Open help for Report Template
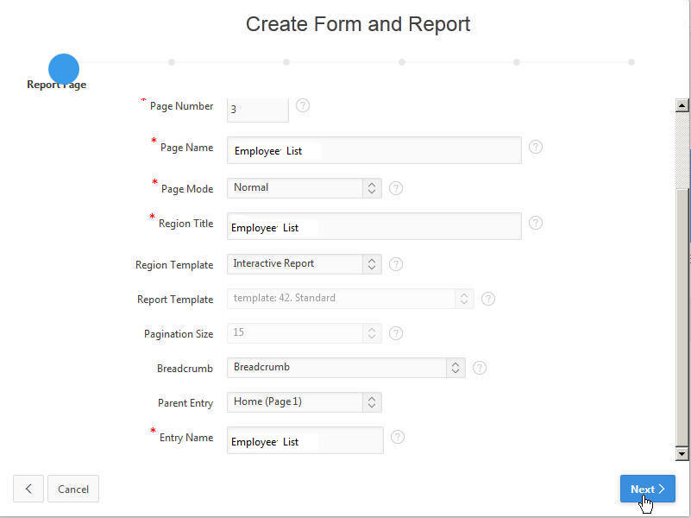 point(488,299)
